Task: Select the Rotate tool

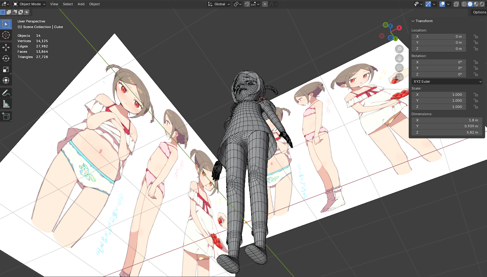Action: [x=6, y=58]
